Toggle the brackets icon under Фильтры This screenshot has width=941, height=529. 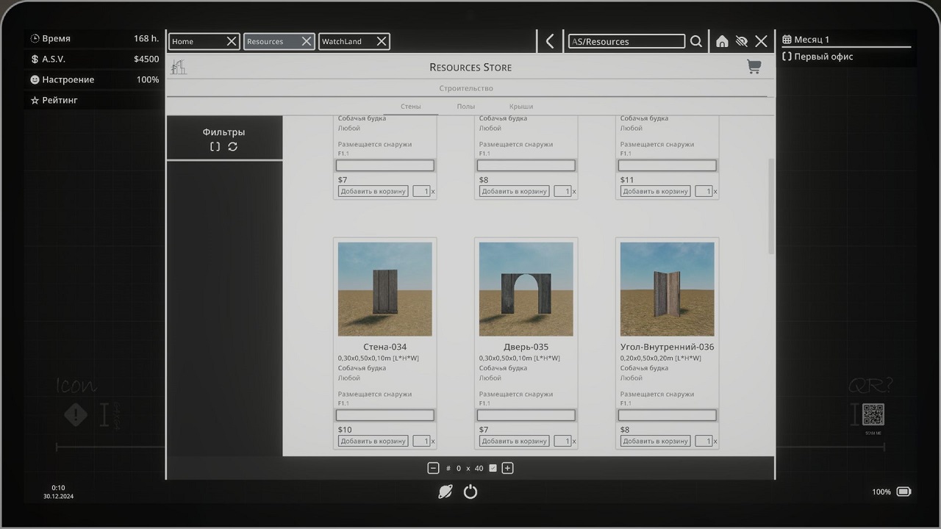[215, 146]
